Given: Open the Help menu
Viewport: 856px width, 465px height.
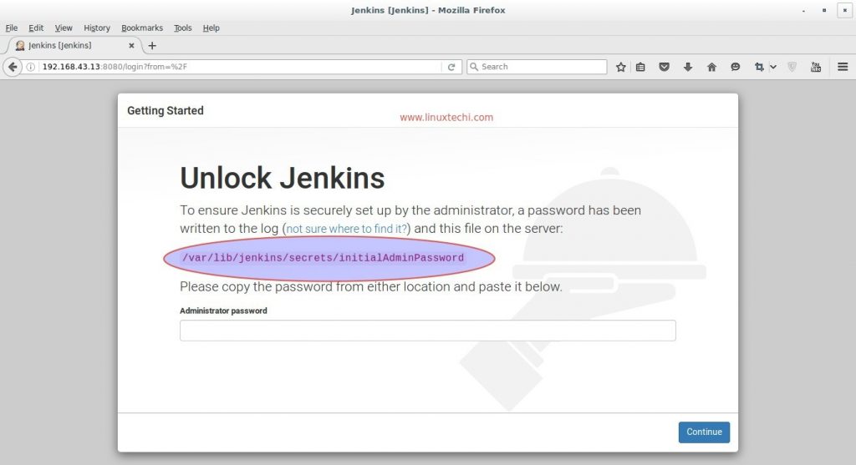Looking at the screenshot, I should click(211, 28).
